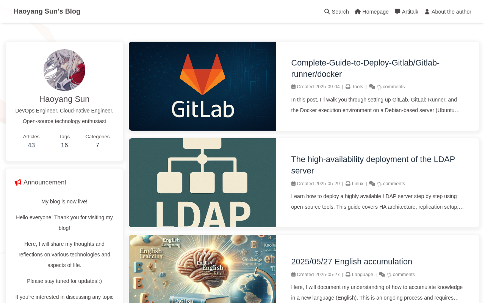Click the date 2025-09-04 on Gitlab post

tap(327, 87)
